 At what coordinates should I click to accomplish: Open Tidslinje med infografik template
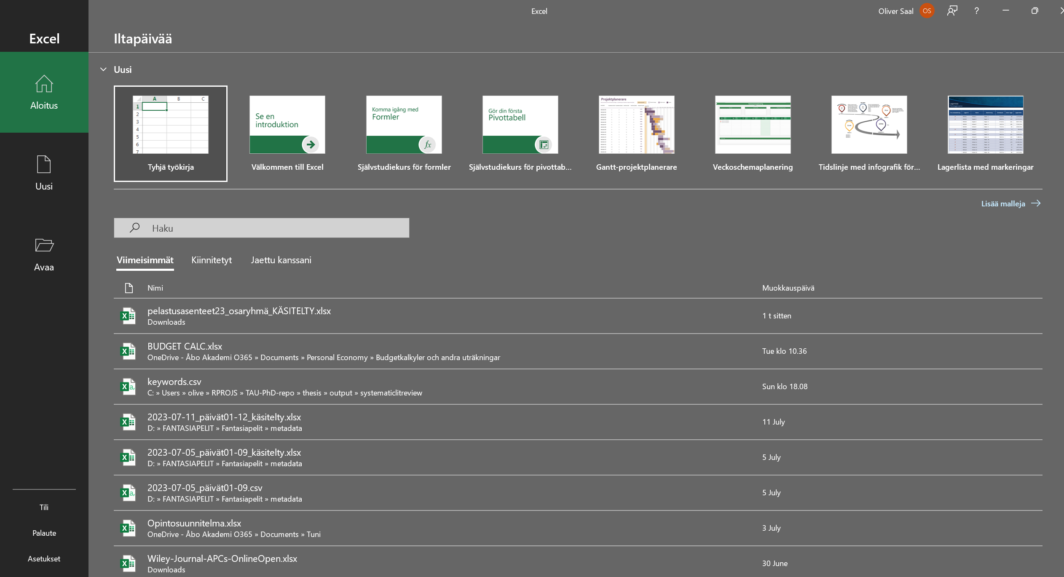869,134
